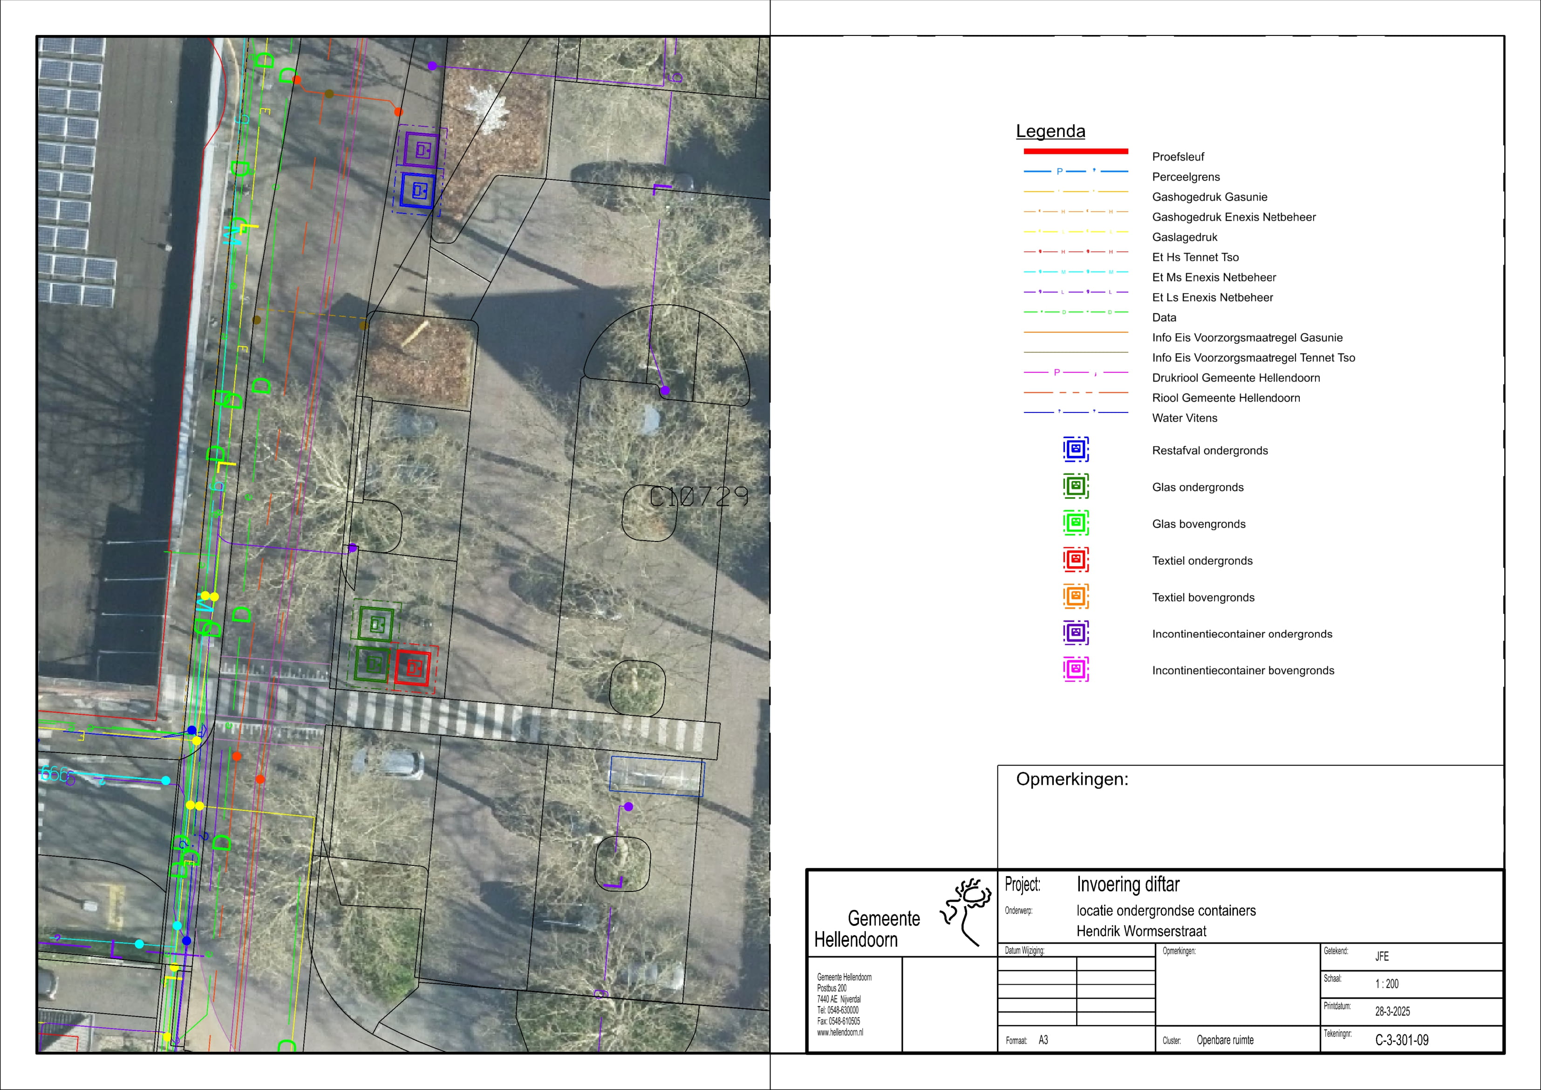This screenshot has width=1541, height=1090.
Task: Click the scale value 1 : 200
Action: tap(1387, 984)
